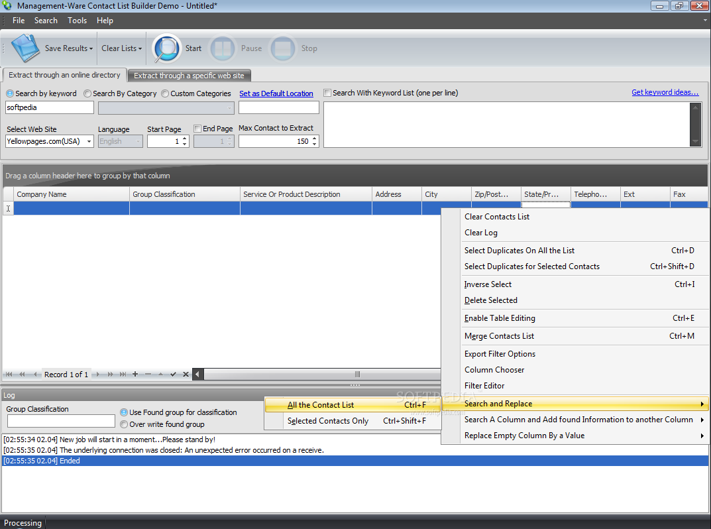Screen dimensions: 711x529
Task: Go to next page navigator icon
Action: point(110,375)
